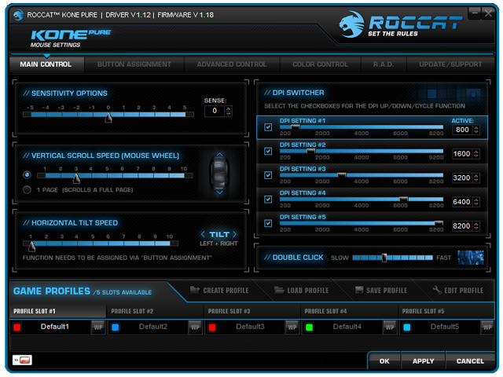Click the Save Profile button label

[387, 291]
